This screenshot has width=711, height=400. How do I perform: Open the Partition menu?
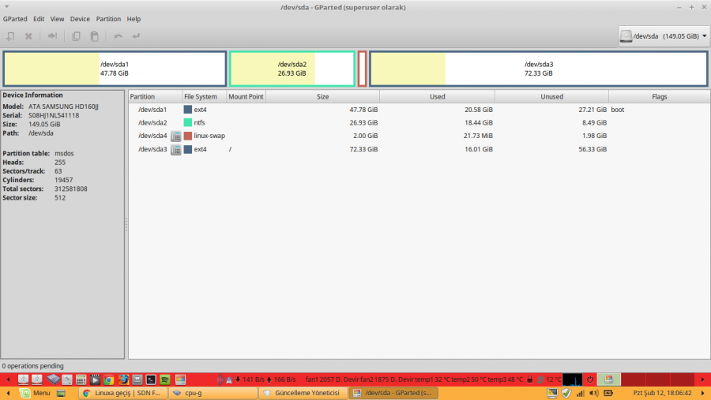108,19
